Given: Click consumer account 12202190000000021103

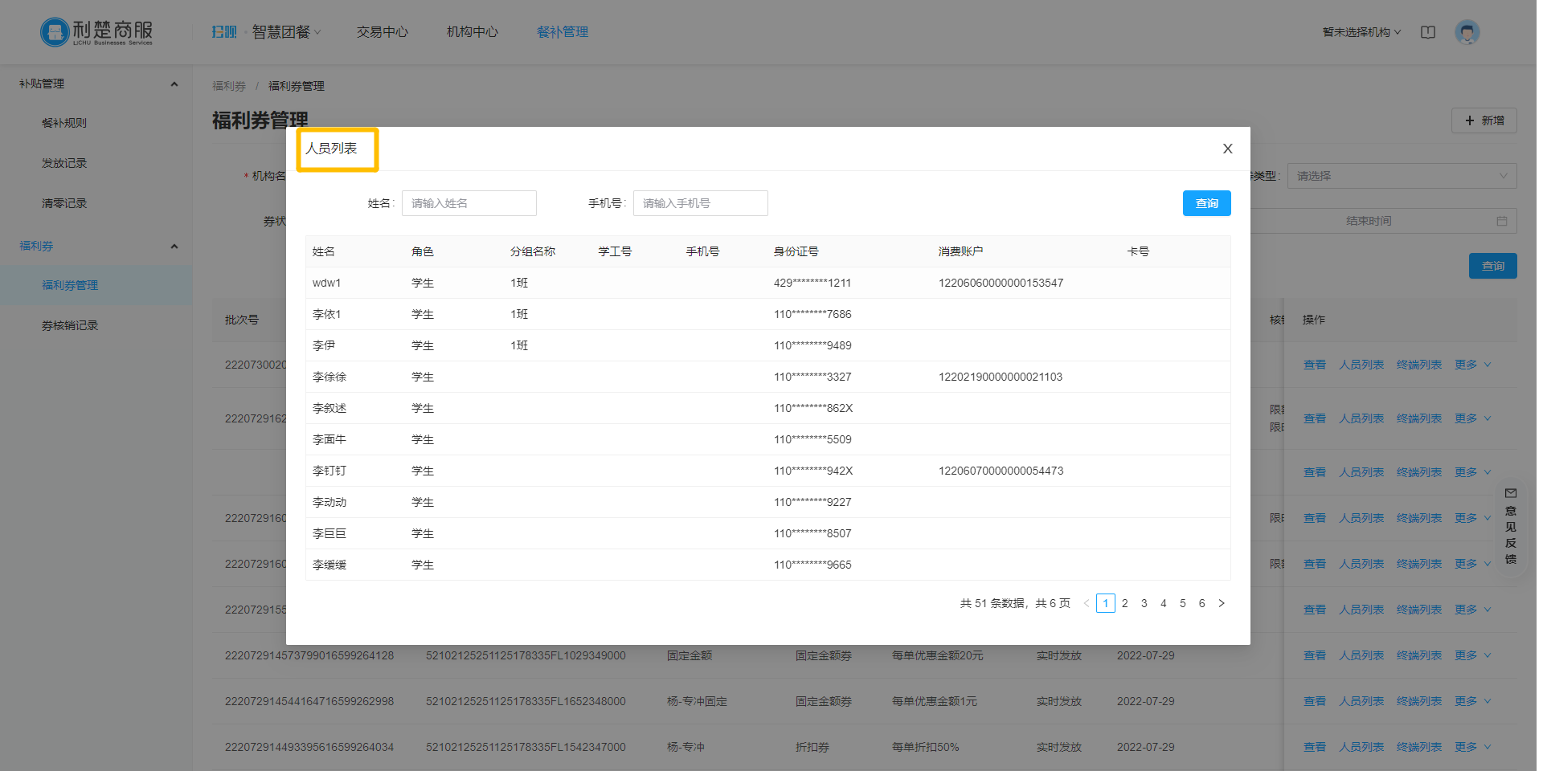Looking at the screenshot, I should click(1001, 377).
